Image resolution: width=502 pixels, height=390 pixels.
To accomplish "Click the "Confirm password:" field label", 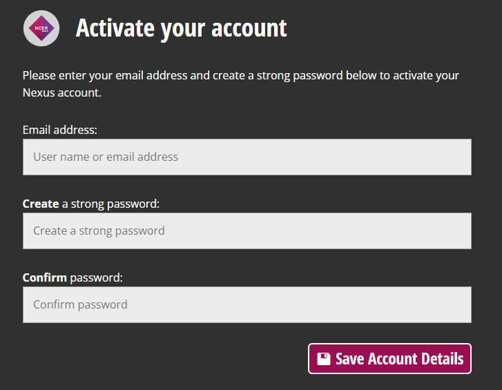I will tap(73, 277).
